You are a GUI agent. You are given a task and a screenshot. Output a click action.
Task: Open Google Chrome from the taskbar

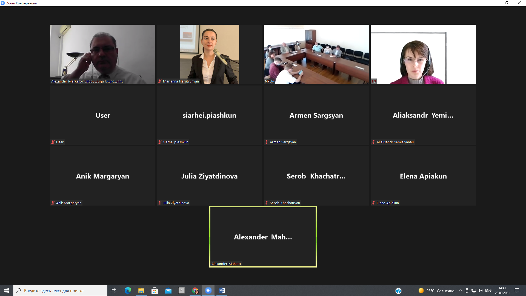coord(195,291)
